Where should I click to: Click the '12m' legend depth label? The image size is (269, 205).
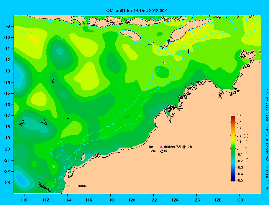pyautogui.click(x=152, y=151)
